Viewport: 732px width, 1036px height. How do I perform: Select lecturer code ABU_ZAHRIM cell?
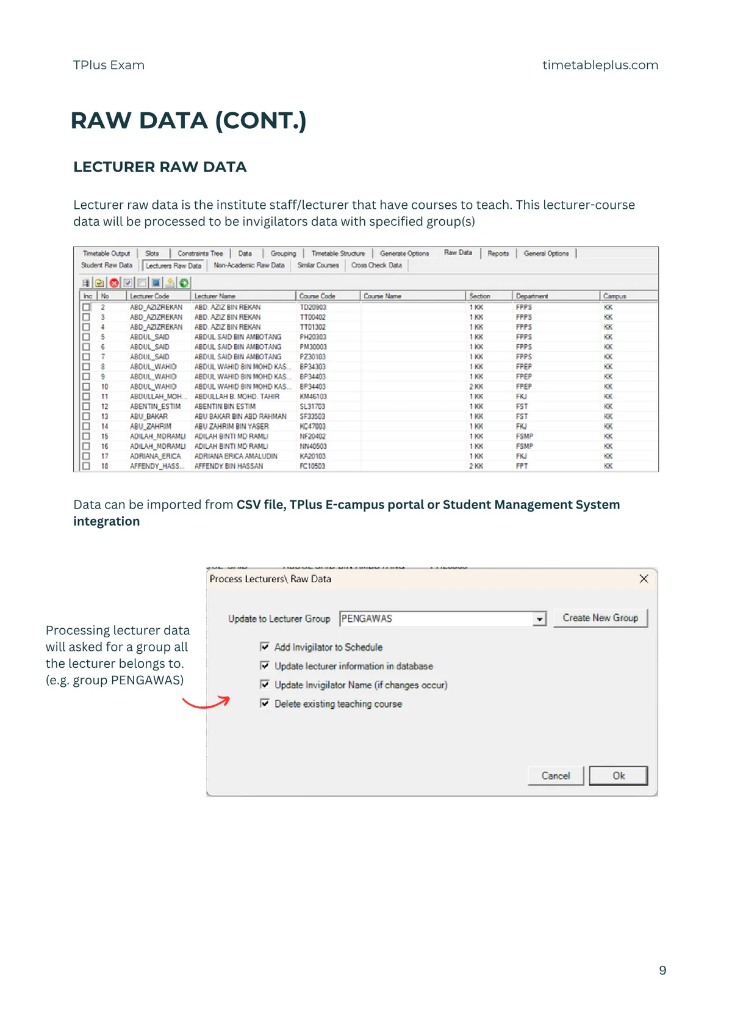(x=150, y=426)
